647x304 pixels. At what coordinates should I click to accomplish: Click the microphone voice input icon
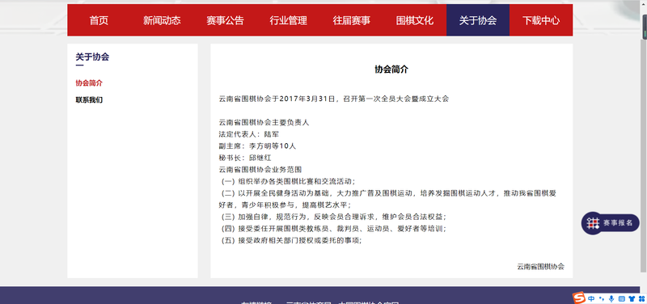click(x=611, y=298)
